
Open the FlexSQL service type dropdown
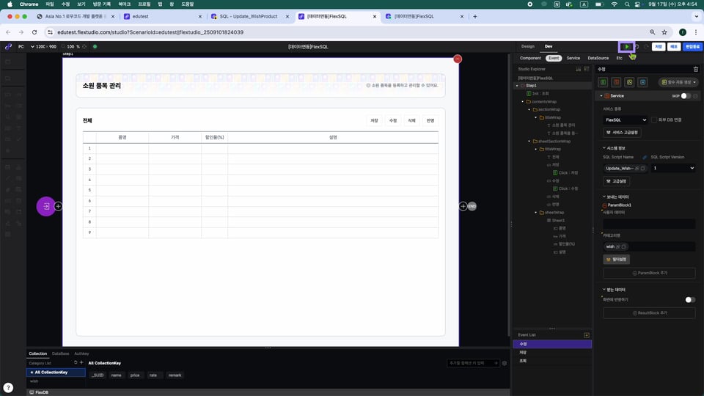[625, 120]
